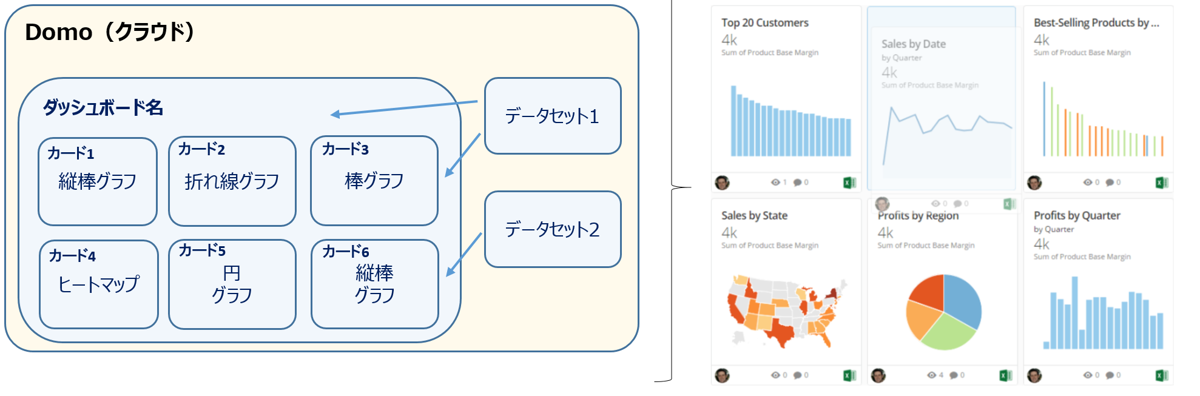1200x396 pixels.
Task: Click Excel icon on Profits by Quarter card
Action: (1162, 375)
